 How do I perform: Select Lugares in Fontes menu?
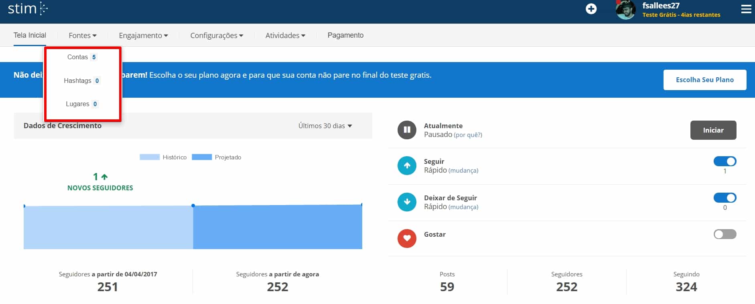[77, 104]
